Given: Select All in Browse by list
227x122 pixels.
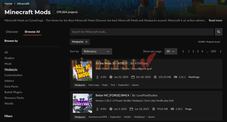Looking at the screenshot, I should click(x=6, y=52).
